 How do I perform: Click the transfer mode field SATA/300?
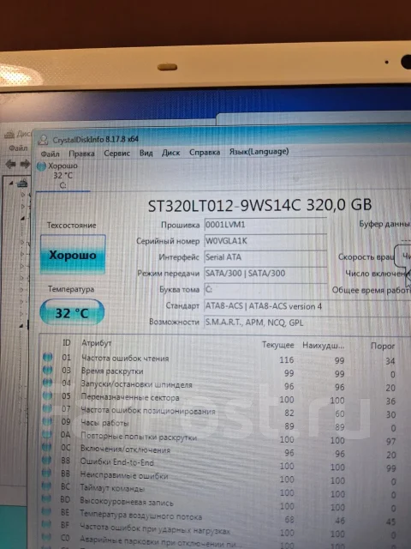coord(265,273)
